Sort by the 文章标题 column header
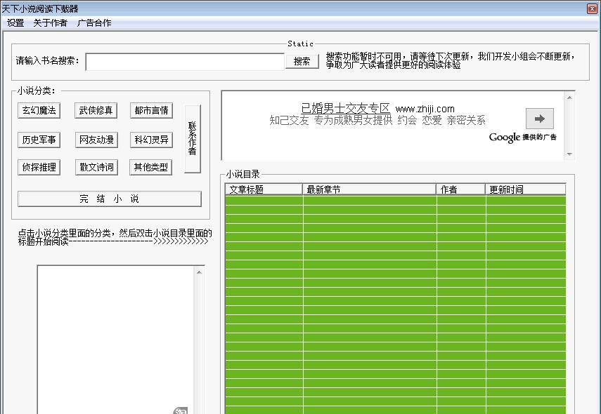The height and width of the screenshot is (414, 601). (264, 189)
